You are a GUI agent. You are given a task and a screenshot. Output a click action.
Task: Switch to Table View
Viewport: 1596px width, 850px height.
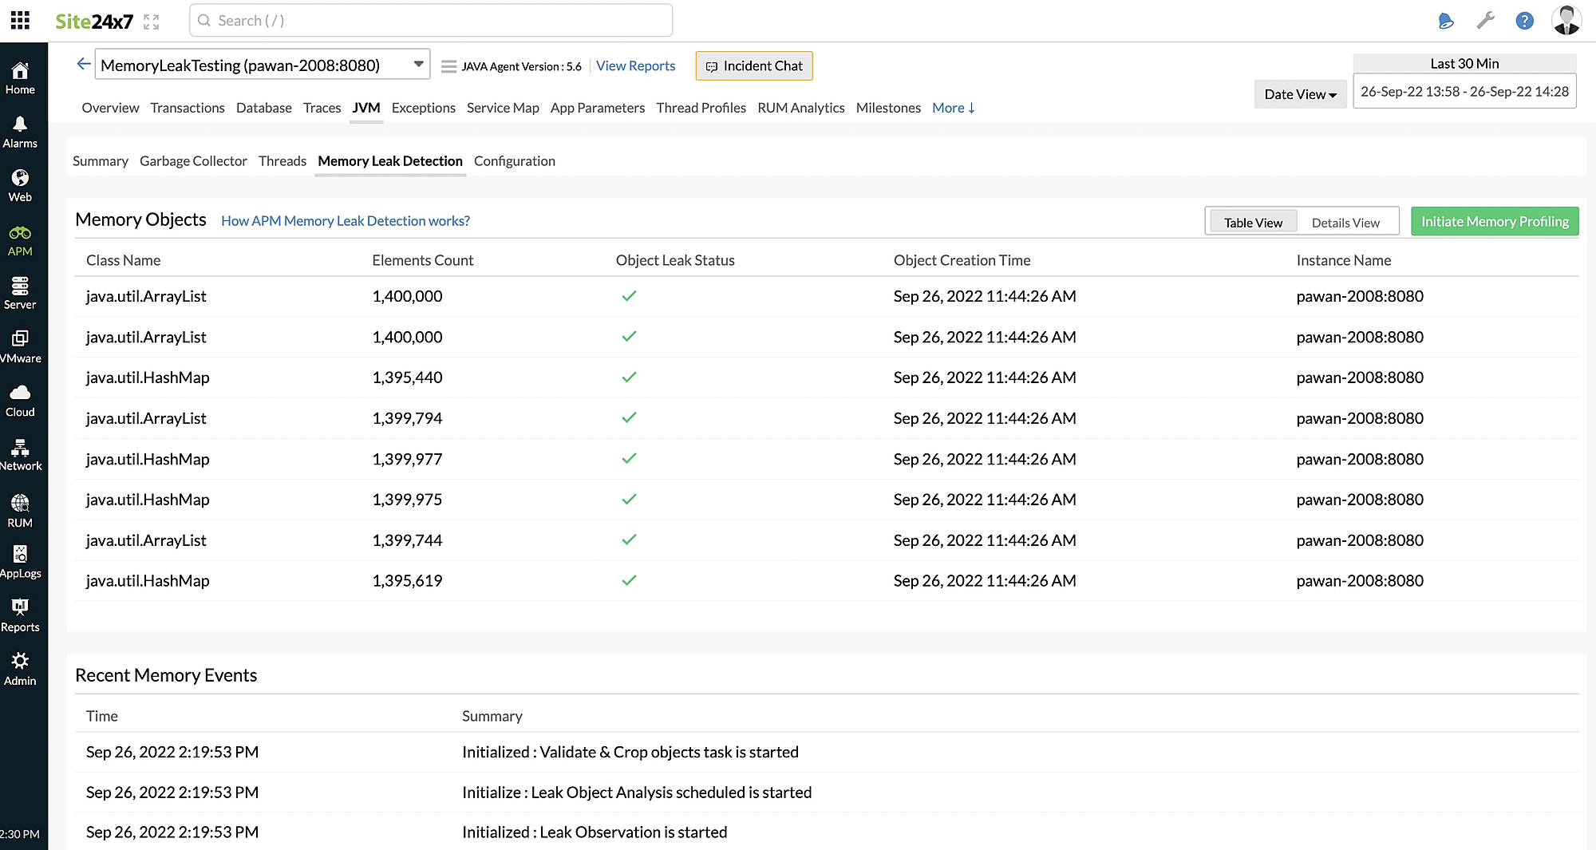pyautogui.click(x=1253, y=223)
